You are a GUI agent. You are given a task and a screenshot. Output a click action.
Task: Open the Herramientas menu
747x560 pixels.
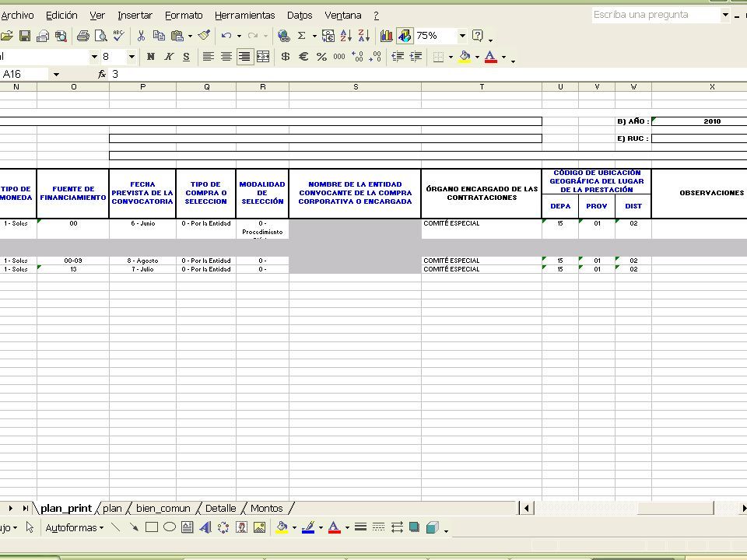tap(245, 16)
